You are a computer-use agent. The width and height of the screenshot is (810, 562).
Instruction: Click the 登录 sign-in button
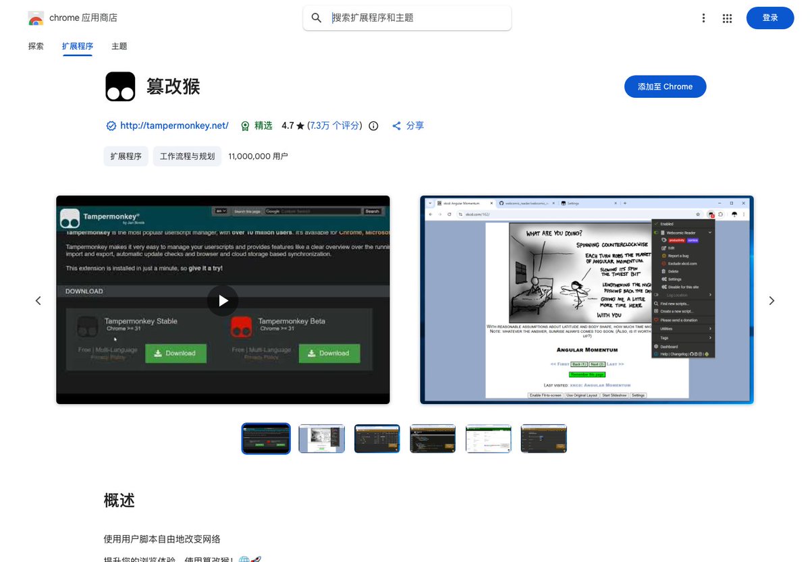click(x=770, y=18)
